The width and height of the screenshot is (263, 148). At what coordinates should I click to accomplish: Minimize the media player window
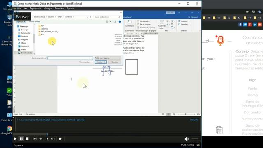point(180,4)
